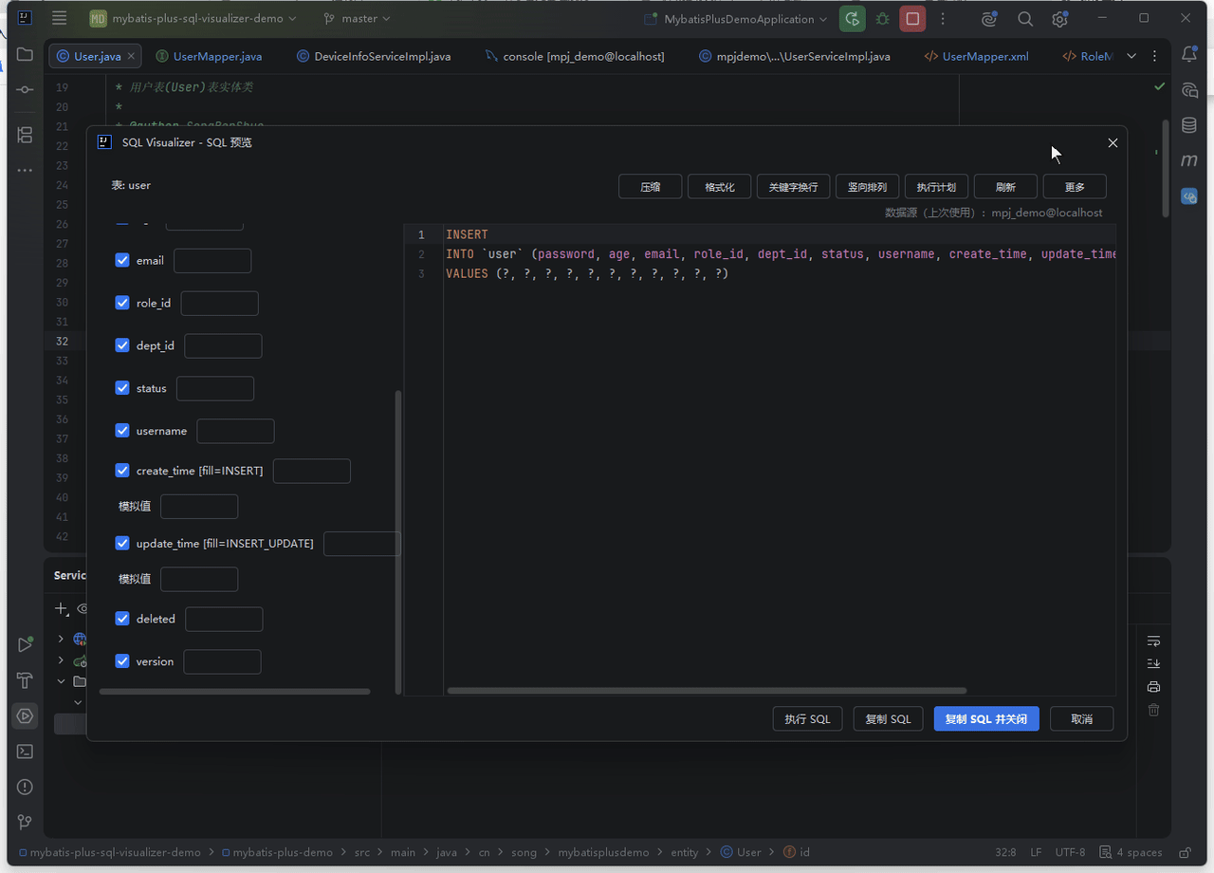
Task: Open the Project tool window folder icon
Action: (25, 55)
